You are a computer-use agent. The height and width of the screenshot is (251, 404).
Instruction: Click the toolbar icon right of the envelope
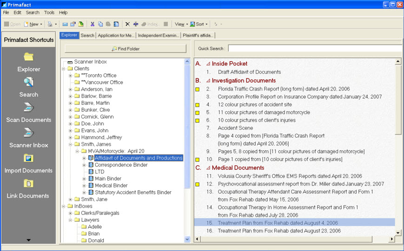click(x=73, y=24)
